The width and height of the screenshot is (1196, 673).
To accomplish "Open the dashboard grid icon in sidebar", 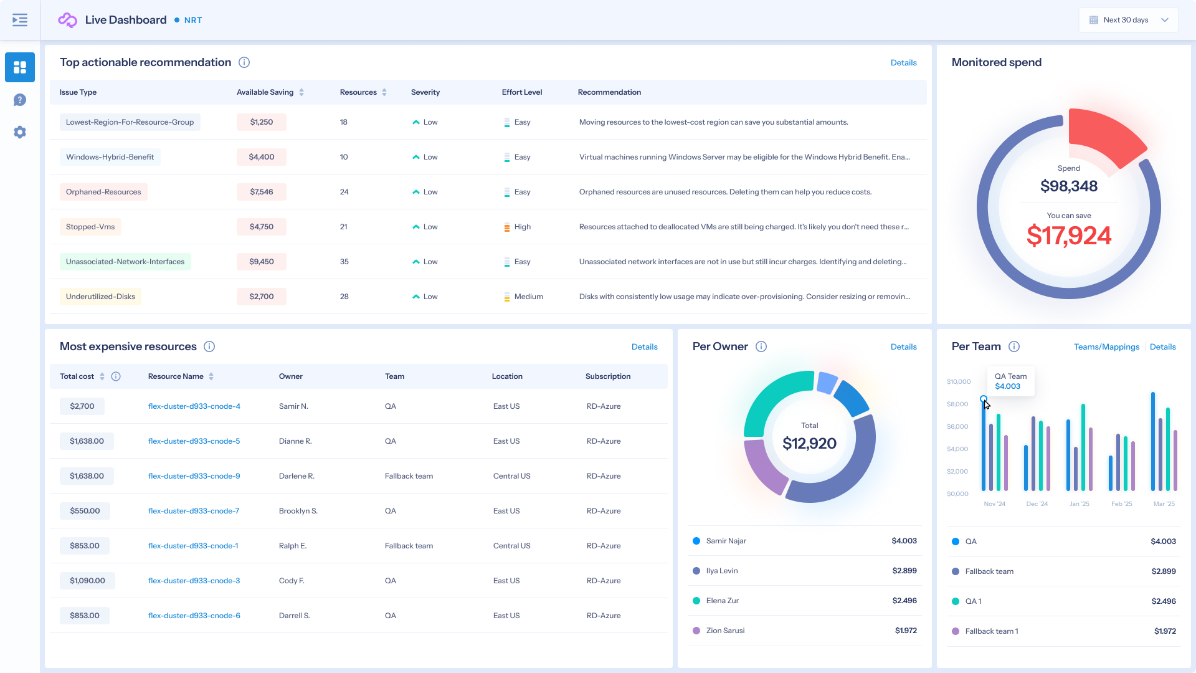I will [x=20, y=67].
